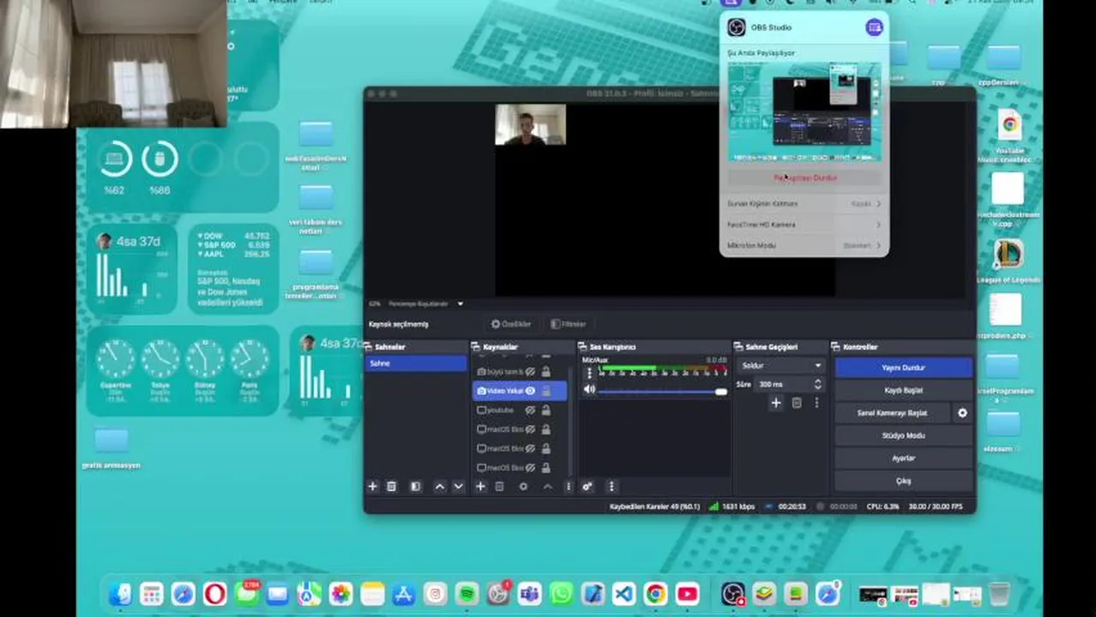1096x617 pixels.
Task: Open Filtreler filters tab button
Action: tap(569, 324)
